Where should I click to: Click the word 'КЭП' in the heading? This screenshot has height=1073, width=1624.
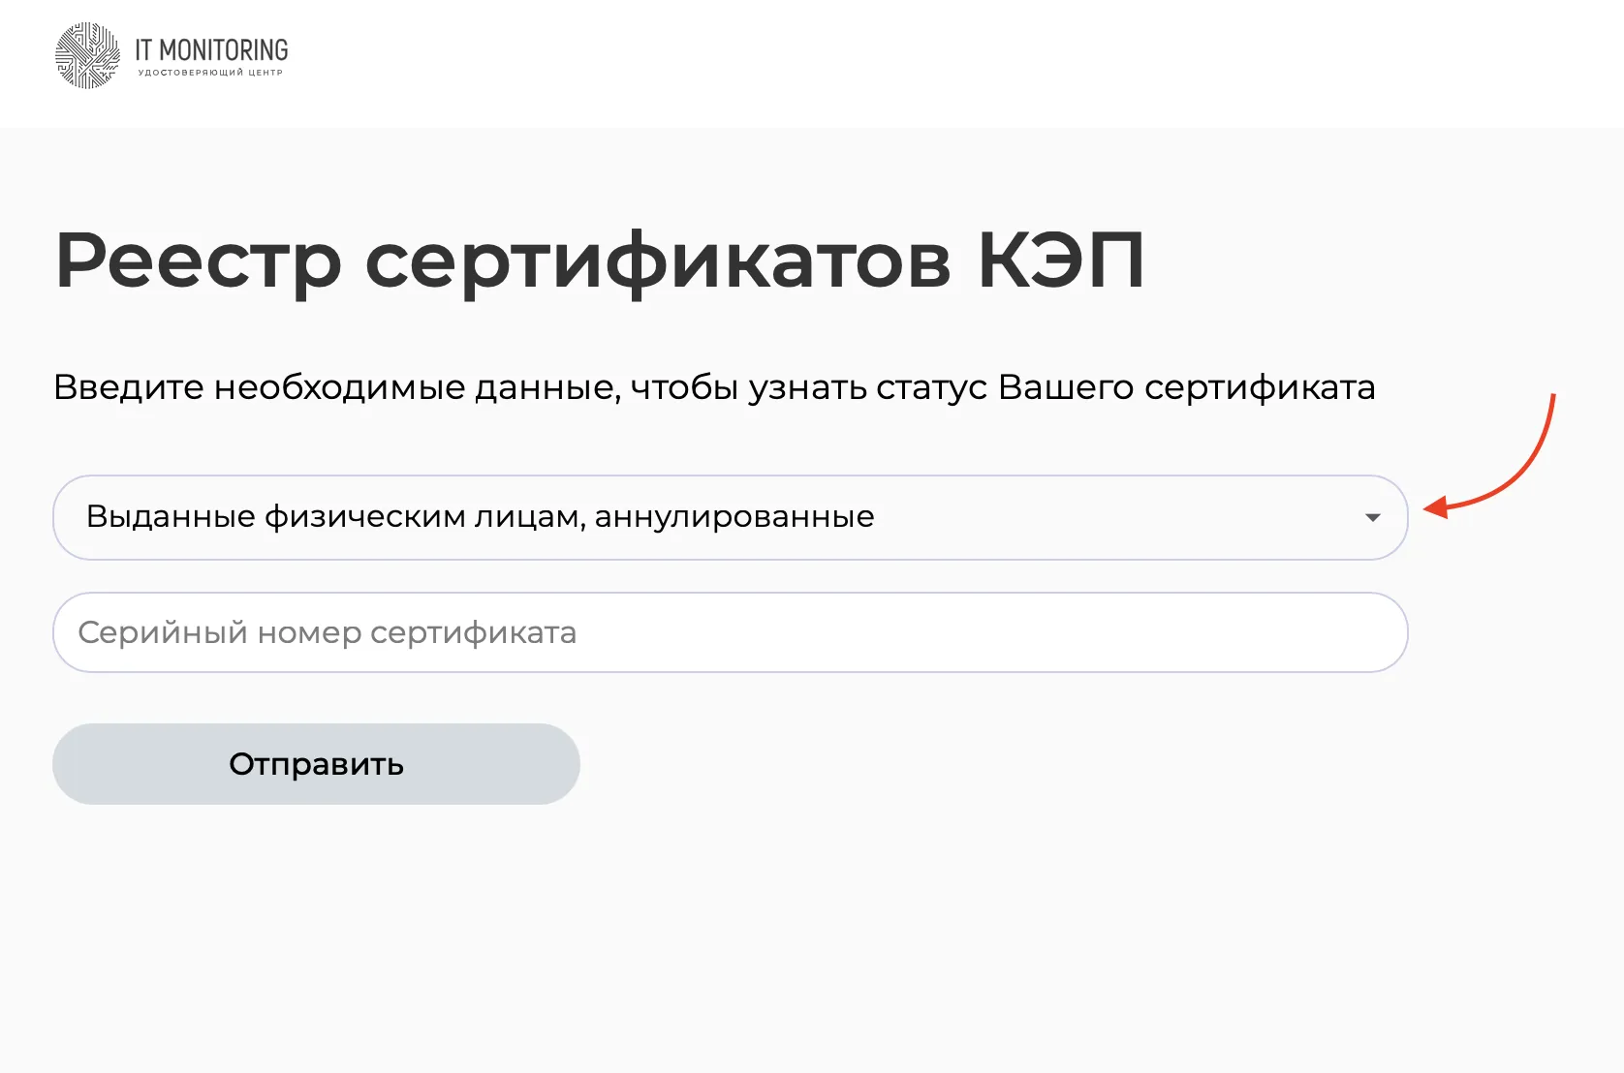1061,261
